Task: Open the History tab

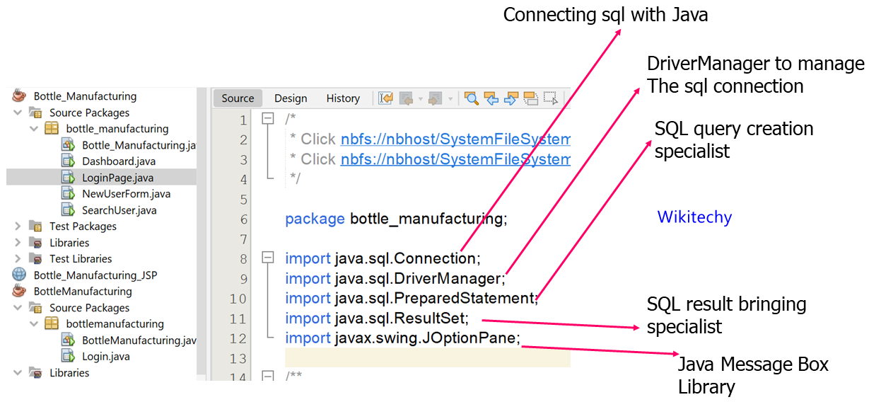Action: pyautogui.click(x=343, y=98)
